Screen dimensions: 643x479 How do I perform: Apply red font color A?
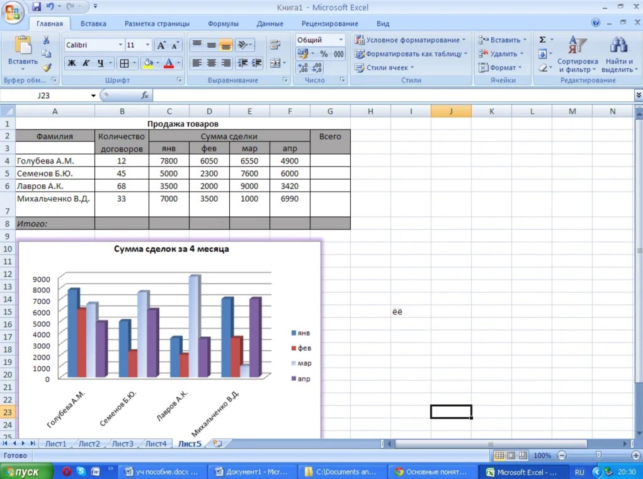click(169, 63)
